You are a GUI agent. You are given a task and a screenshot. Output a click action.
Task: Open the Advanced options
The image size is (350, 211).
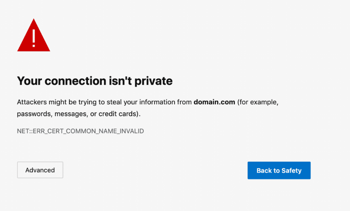(x=40, y=170)
